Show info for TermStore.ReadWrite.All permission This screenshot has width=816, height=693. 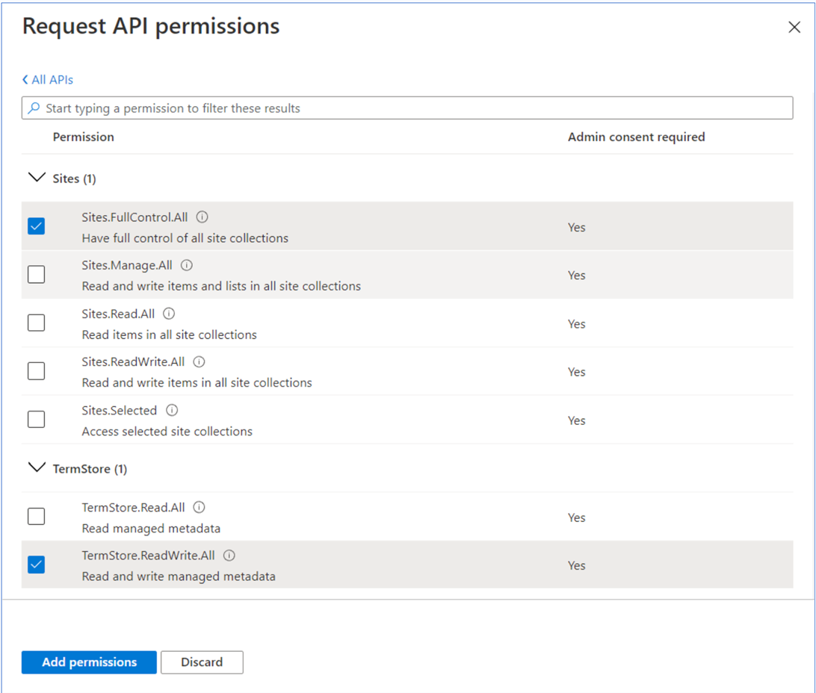pos(229,556)
